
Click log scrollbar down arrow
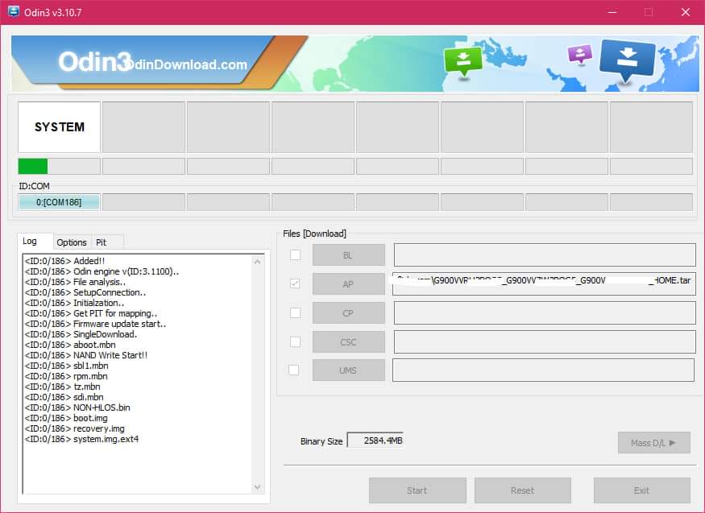pyautogui.click(x=257, y=487)
